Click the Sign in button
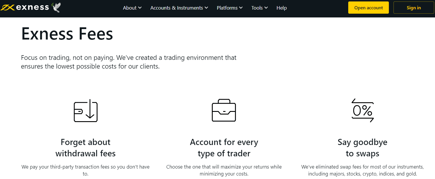Image resolution: width=435 pixels, height=179 pixels. click(x=414, y=7)
